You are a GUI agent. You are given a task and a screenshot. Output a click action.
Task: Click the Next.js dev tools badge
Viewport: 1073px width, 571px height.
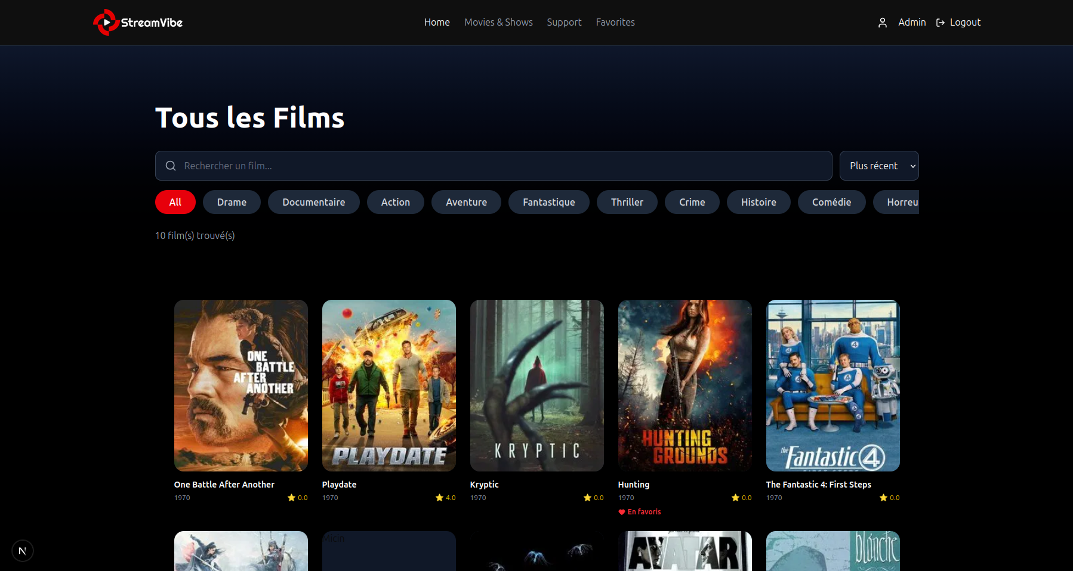tap(23, 551)
